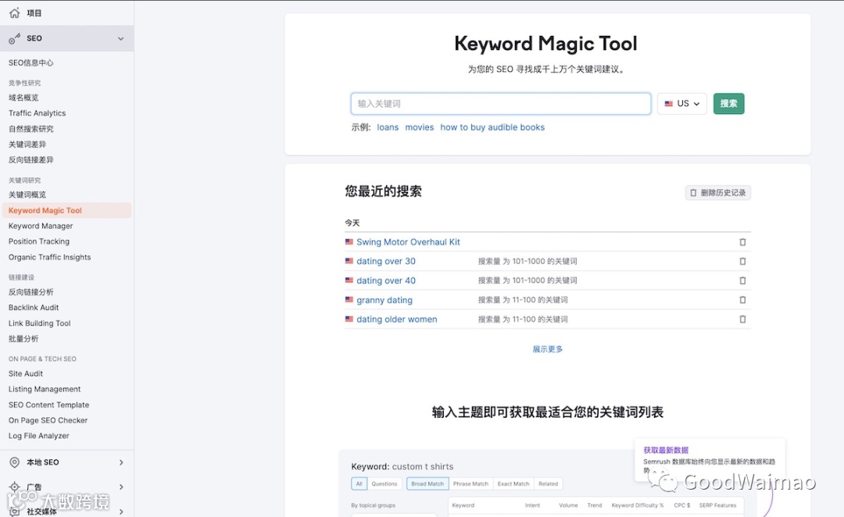This screenshot has width=844, height=517.
Task: Open 关键词差异 in the sidebar
Action: point(27,144)
